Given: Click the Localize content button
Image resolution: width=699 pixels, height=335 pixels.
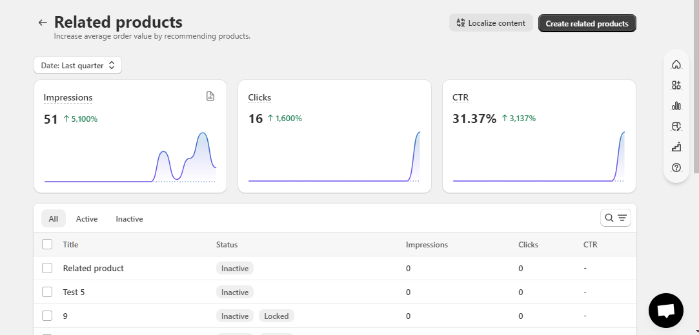Looking at the screenshot, I should (491, 23).
